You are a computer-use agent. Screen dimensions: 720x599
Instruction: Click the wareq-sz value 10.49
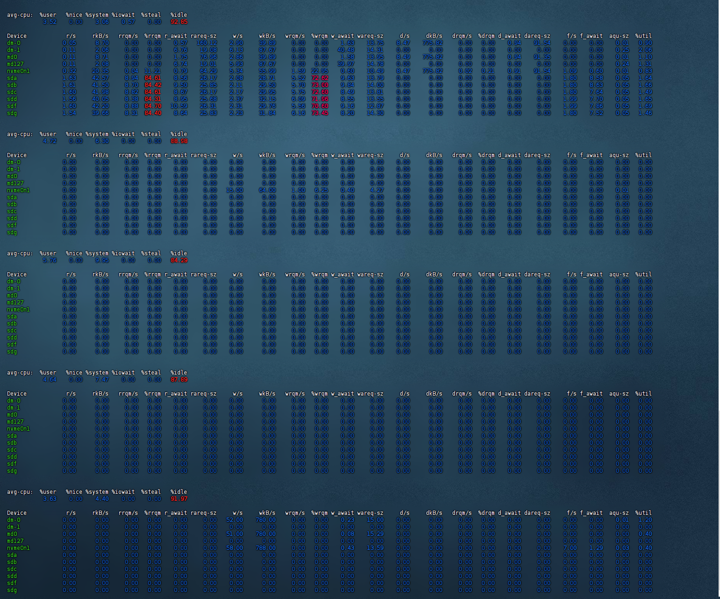(375, 71)
